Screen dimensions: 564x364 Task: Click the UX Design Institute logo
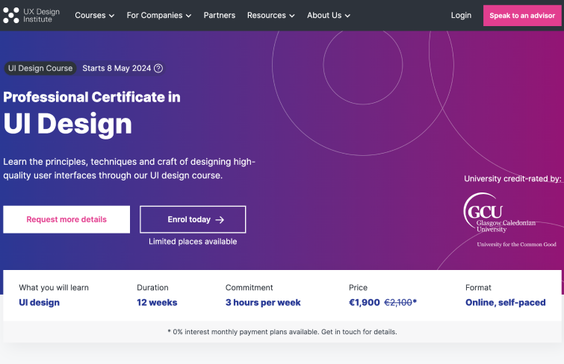pos(32,15)
